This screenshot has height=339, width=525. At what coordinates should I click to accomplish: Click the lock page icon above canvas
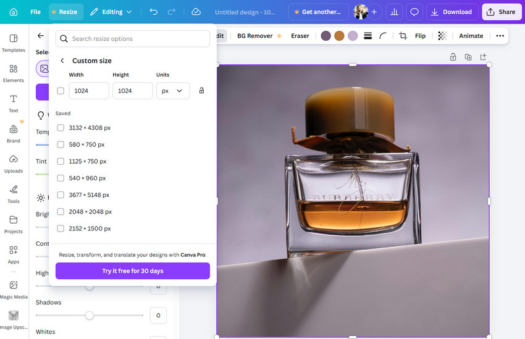coord(453,57)
